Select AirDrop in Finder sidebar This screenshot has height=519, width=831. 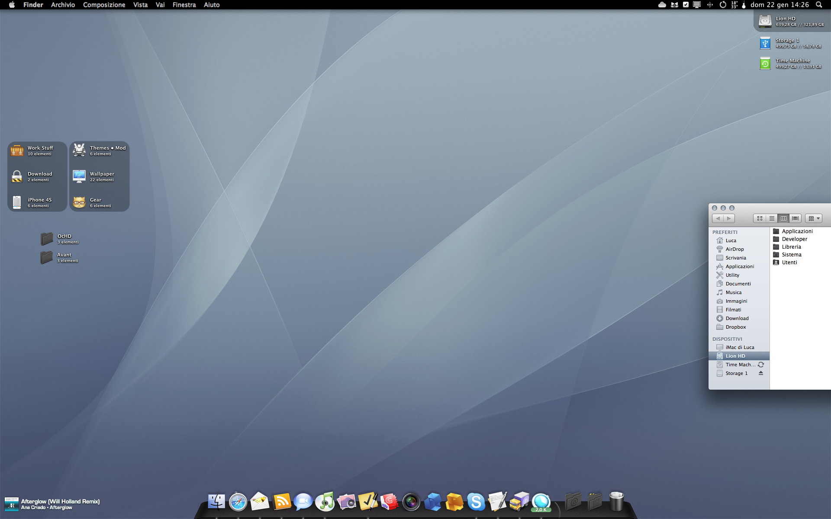739,249
